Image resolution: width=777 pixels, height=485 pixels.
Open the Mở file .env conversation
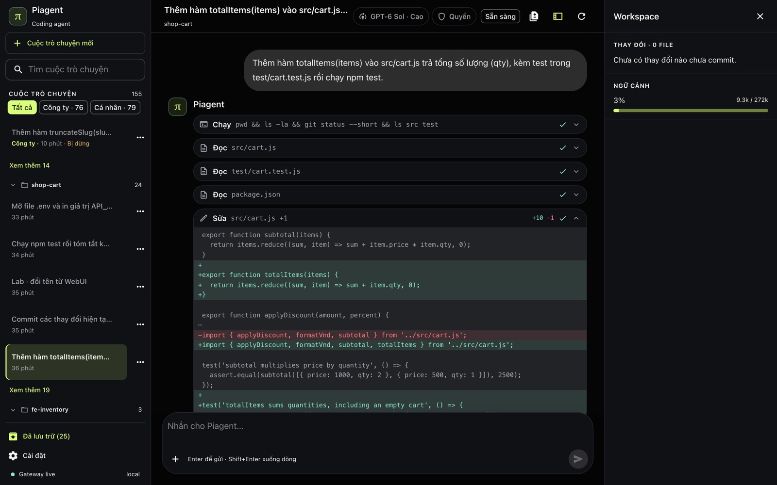pos(67,211)
